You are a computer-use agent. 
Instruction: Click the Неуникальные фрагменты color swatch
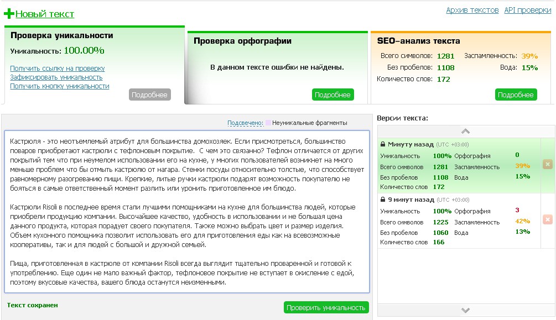[x=268, y=123]
